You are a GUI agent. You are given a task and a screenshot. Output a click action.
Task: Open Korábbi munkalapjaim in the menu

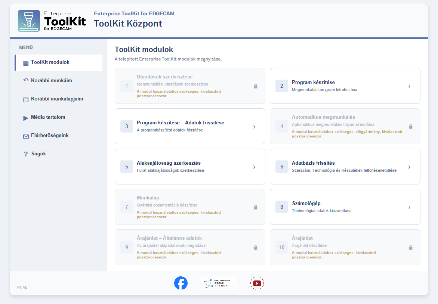pos(59,99)
